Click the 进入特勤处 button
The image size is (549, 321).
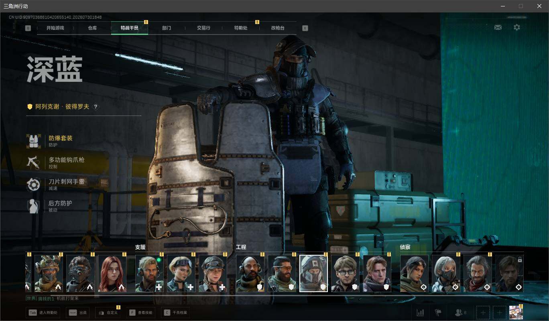click(x=43, y=313)
